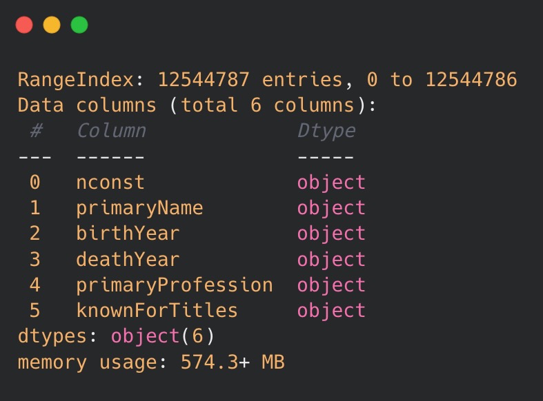Click the deathYear column name
The width and height of the screenshot is (543, 401).
click(128, 259)
